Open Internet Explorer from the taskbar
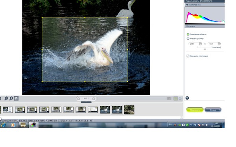The height and width of the screenshot is (147, 236). coord(3,125)
